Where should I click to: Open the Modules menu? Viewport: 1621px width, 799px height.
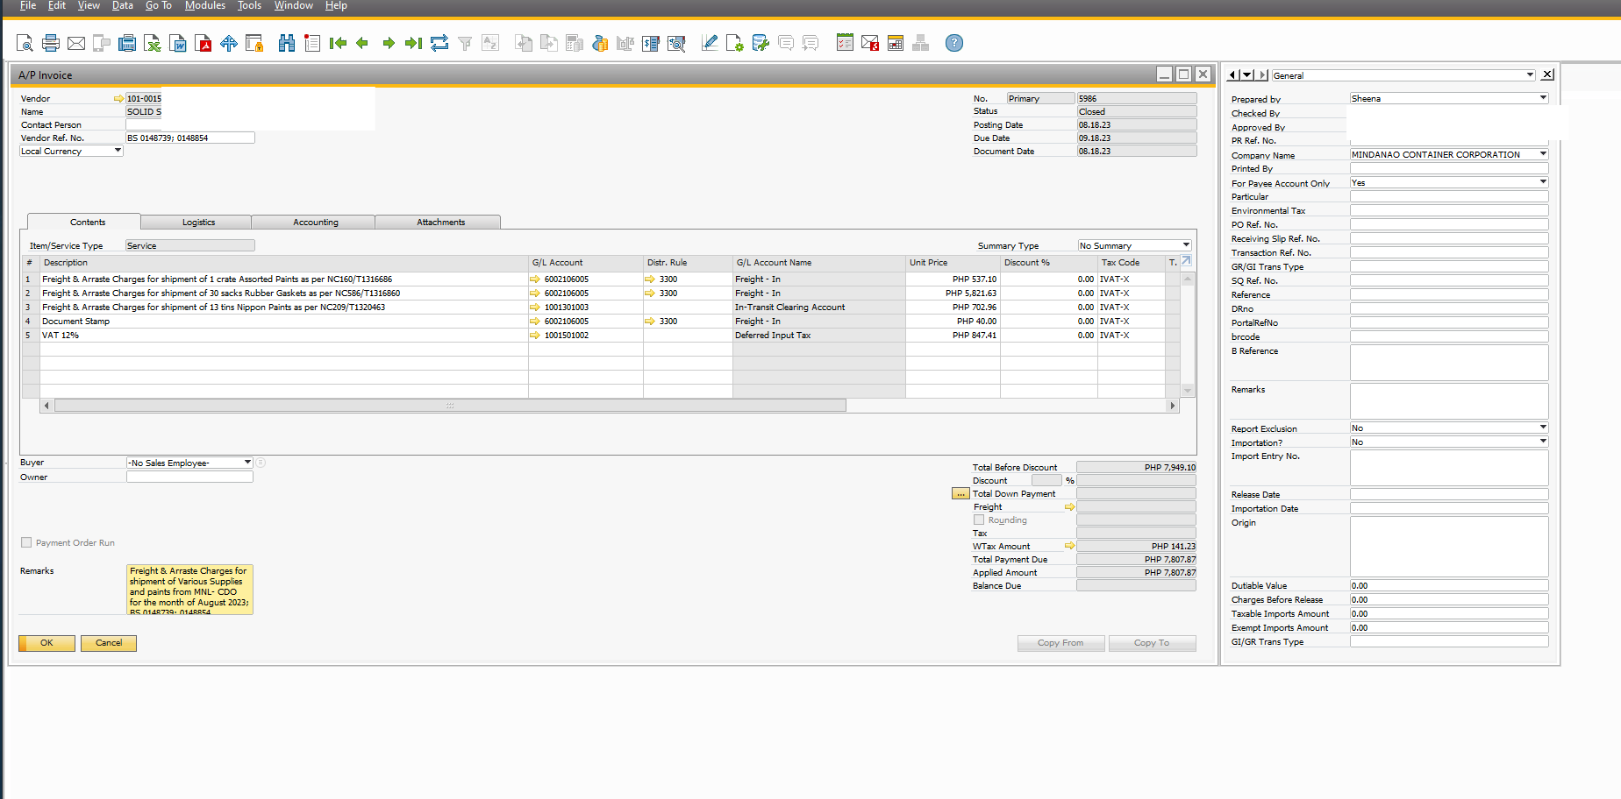pyautogui.click(x=204, y=5)
